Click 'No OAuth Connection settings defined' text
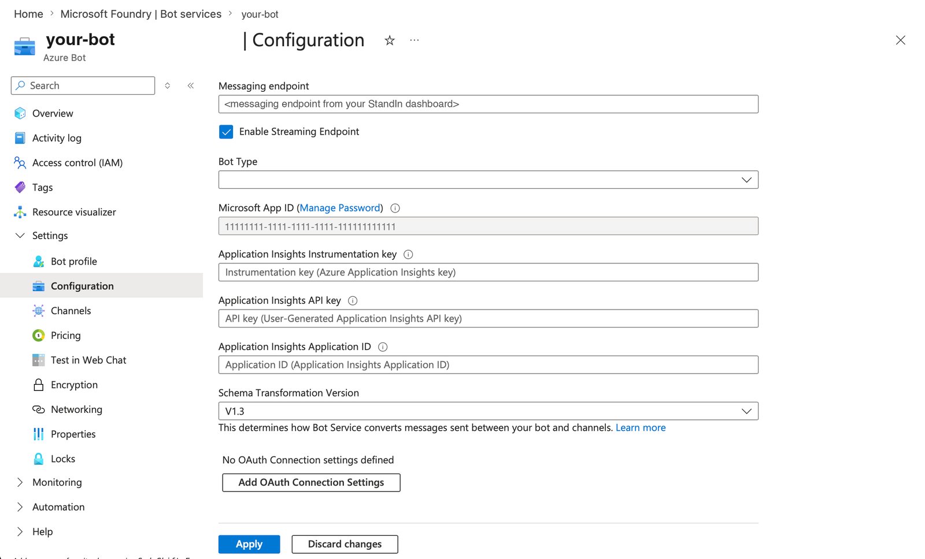Image resolution: width=925 pixels, height=559 pixels. tap(308, 460)
